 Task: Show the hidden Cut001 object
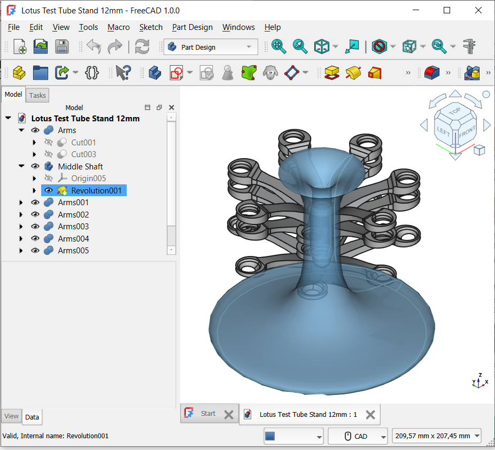(48, 142)
